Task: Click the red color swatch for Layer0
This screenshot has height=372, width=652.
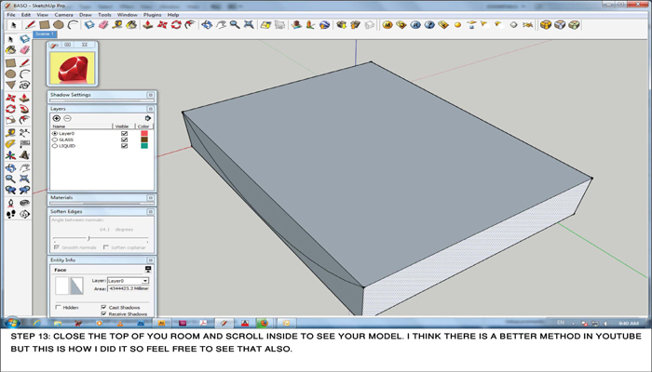Action: tap(143, 133)
